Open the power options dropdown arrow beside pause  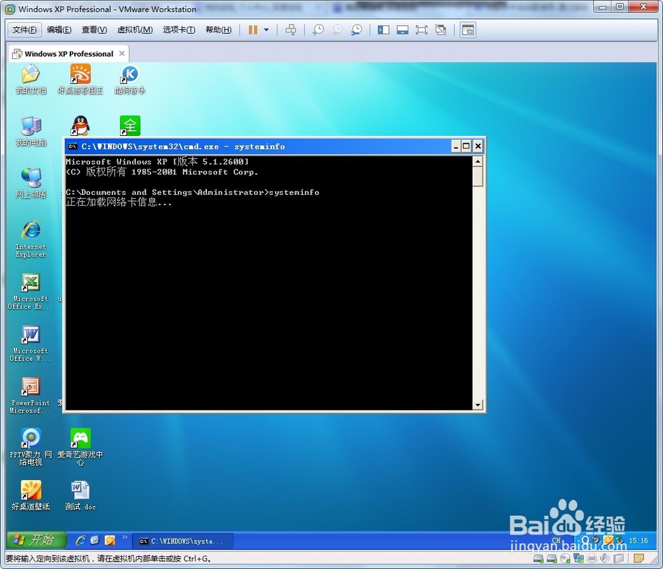tap(267, 30)
